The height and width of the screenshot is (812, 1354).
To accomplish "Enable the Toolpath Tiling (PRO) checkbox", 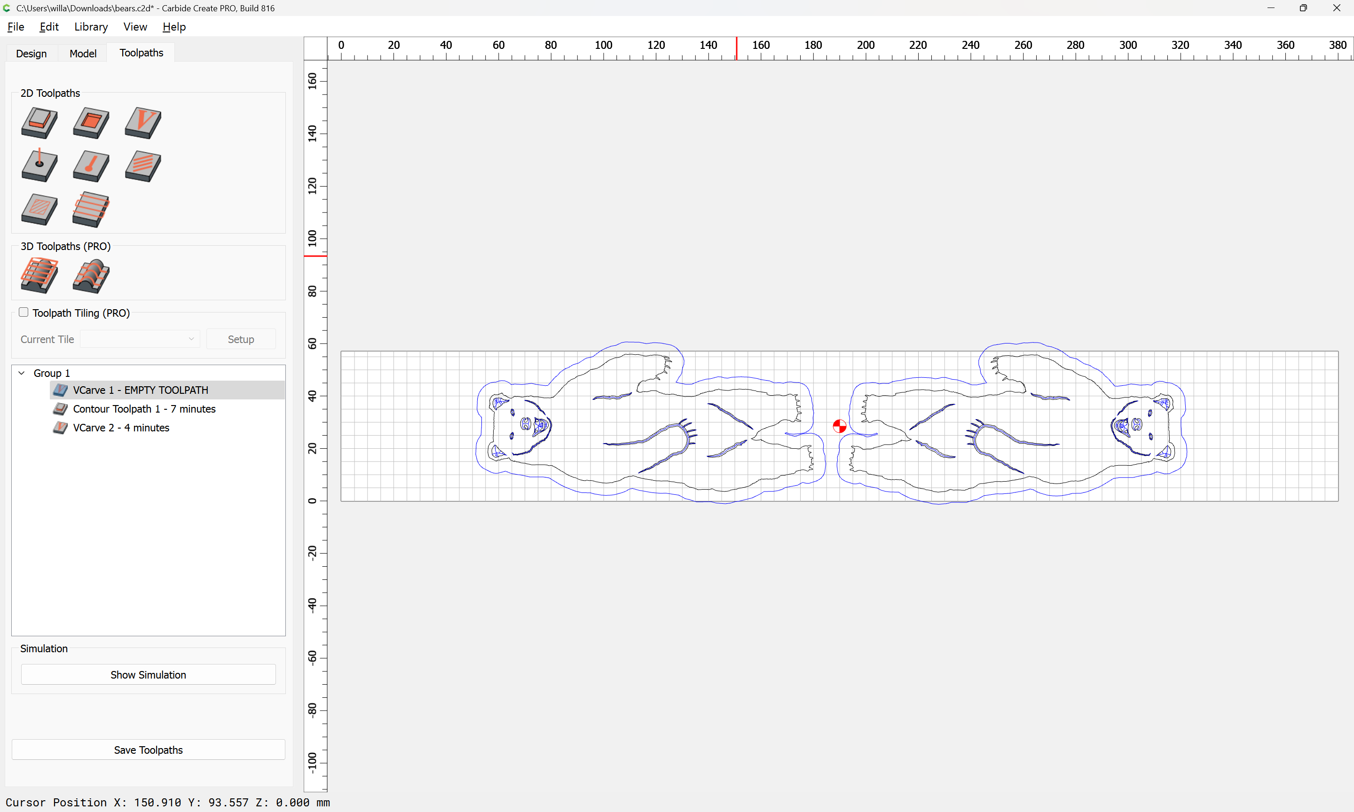I will [24, 312].
